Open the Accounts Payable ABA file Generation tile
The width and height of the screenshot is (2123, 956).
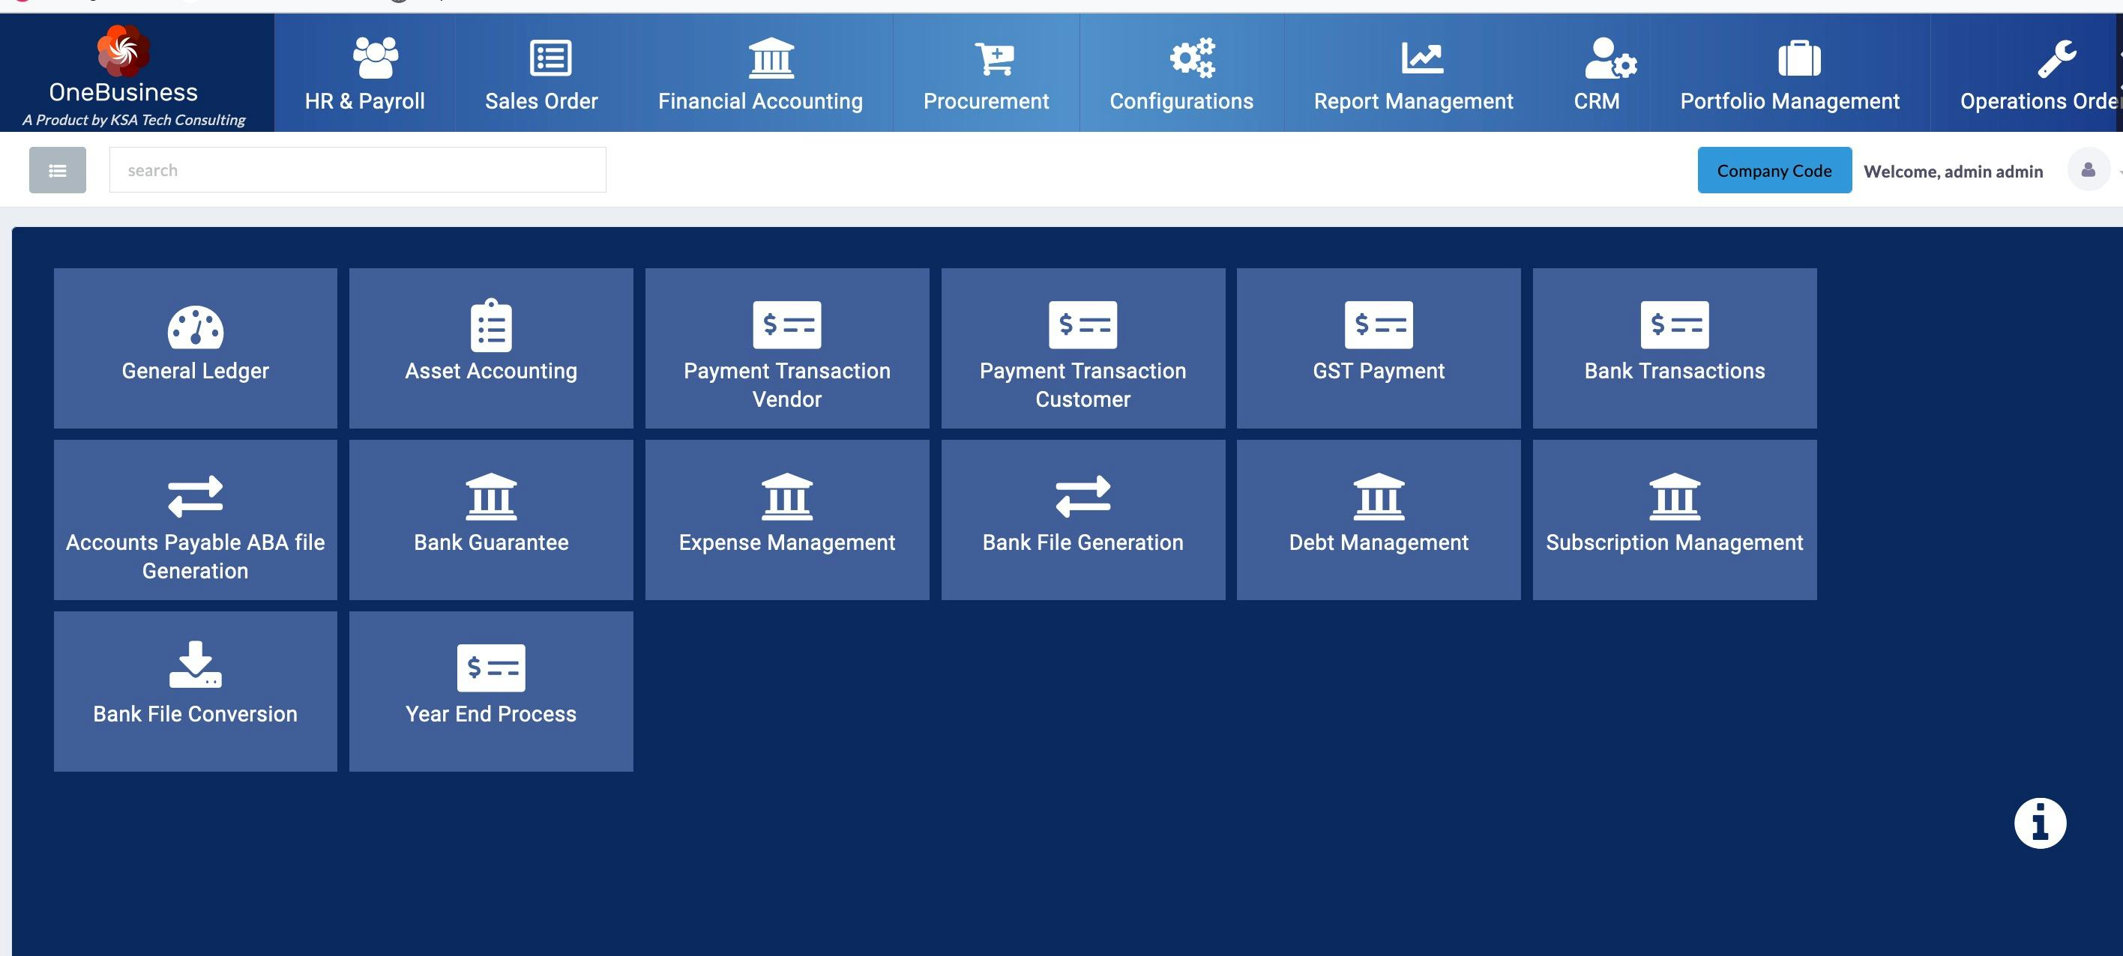point(196,518)
